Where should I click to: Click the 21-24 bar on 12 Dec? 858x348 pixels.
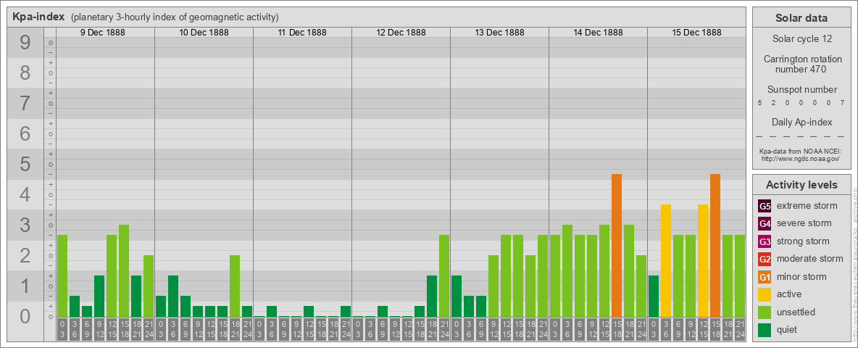(444, 275)
